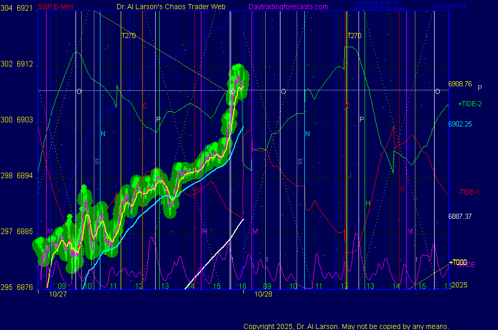Select the 6908.76 price level label

click(460, 84)
